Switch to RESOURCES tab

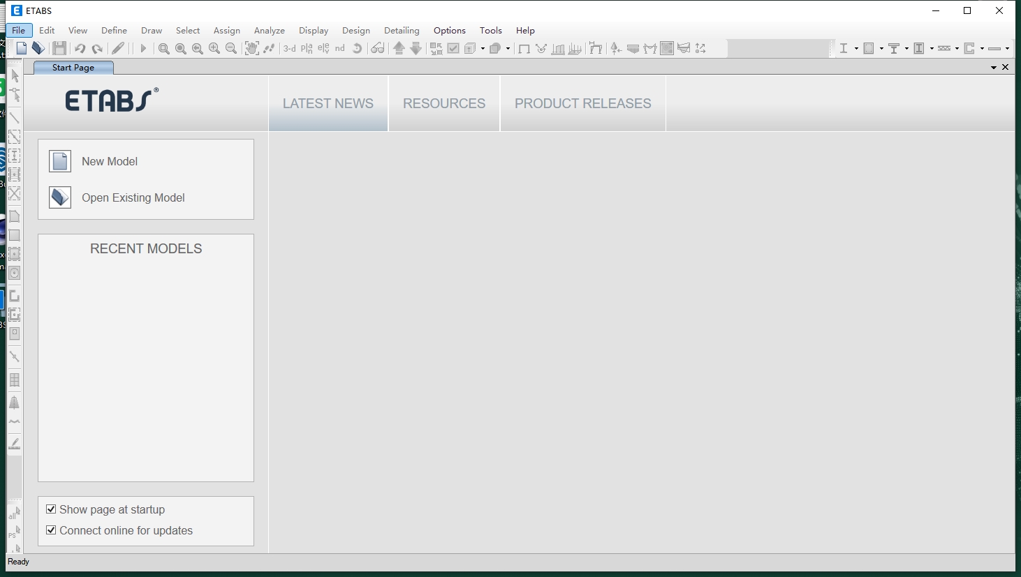point(444,103)
